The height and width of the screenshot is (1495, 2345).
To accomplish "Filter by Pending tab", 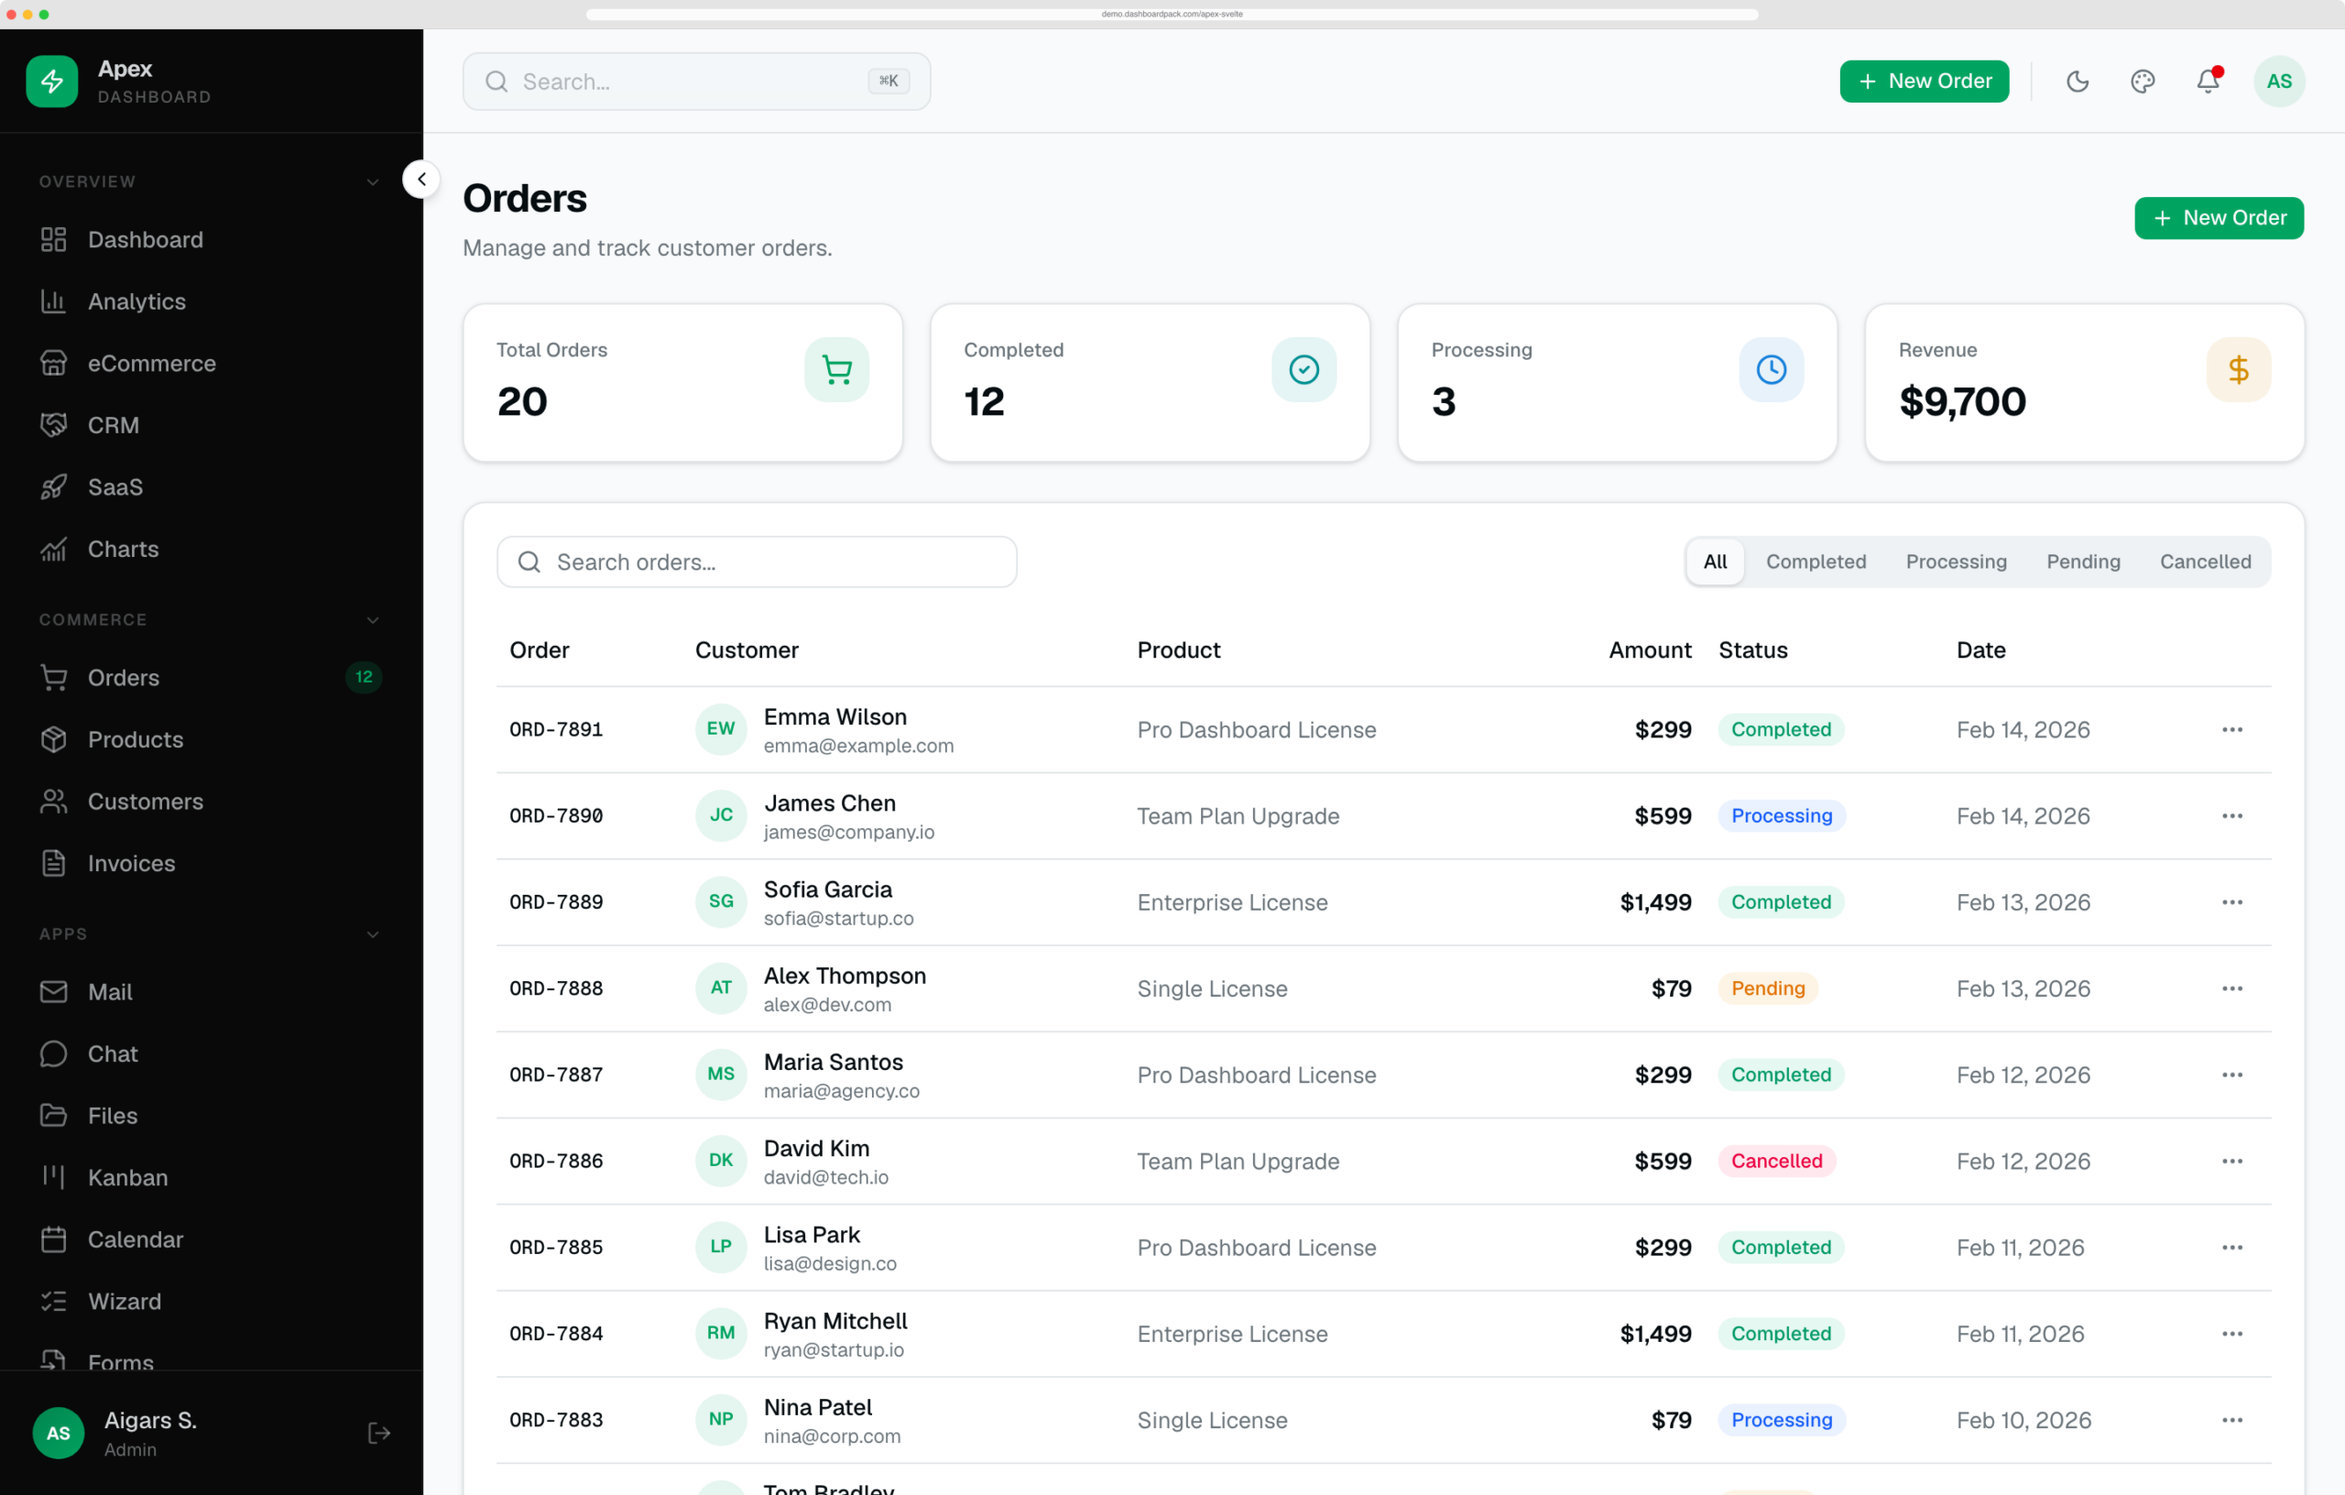I will point(2083,562).
